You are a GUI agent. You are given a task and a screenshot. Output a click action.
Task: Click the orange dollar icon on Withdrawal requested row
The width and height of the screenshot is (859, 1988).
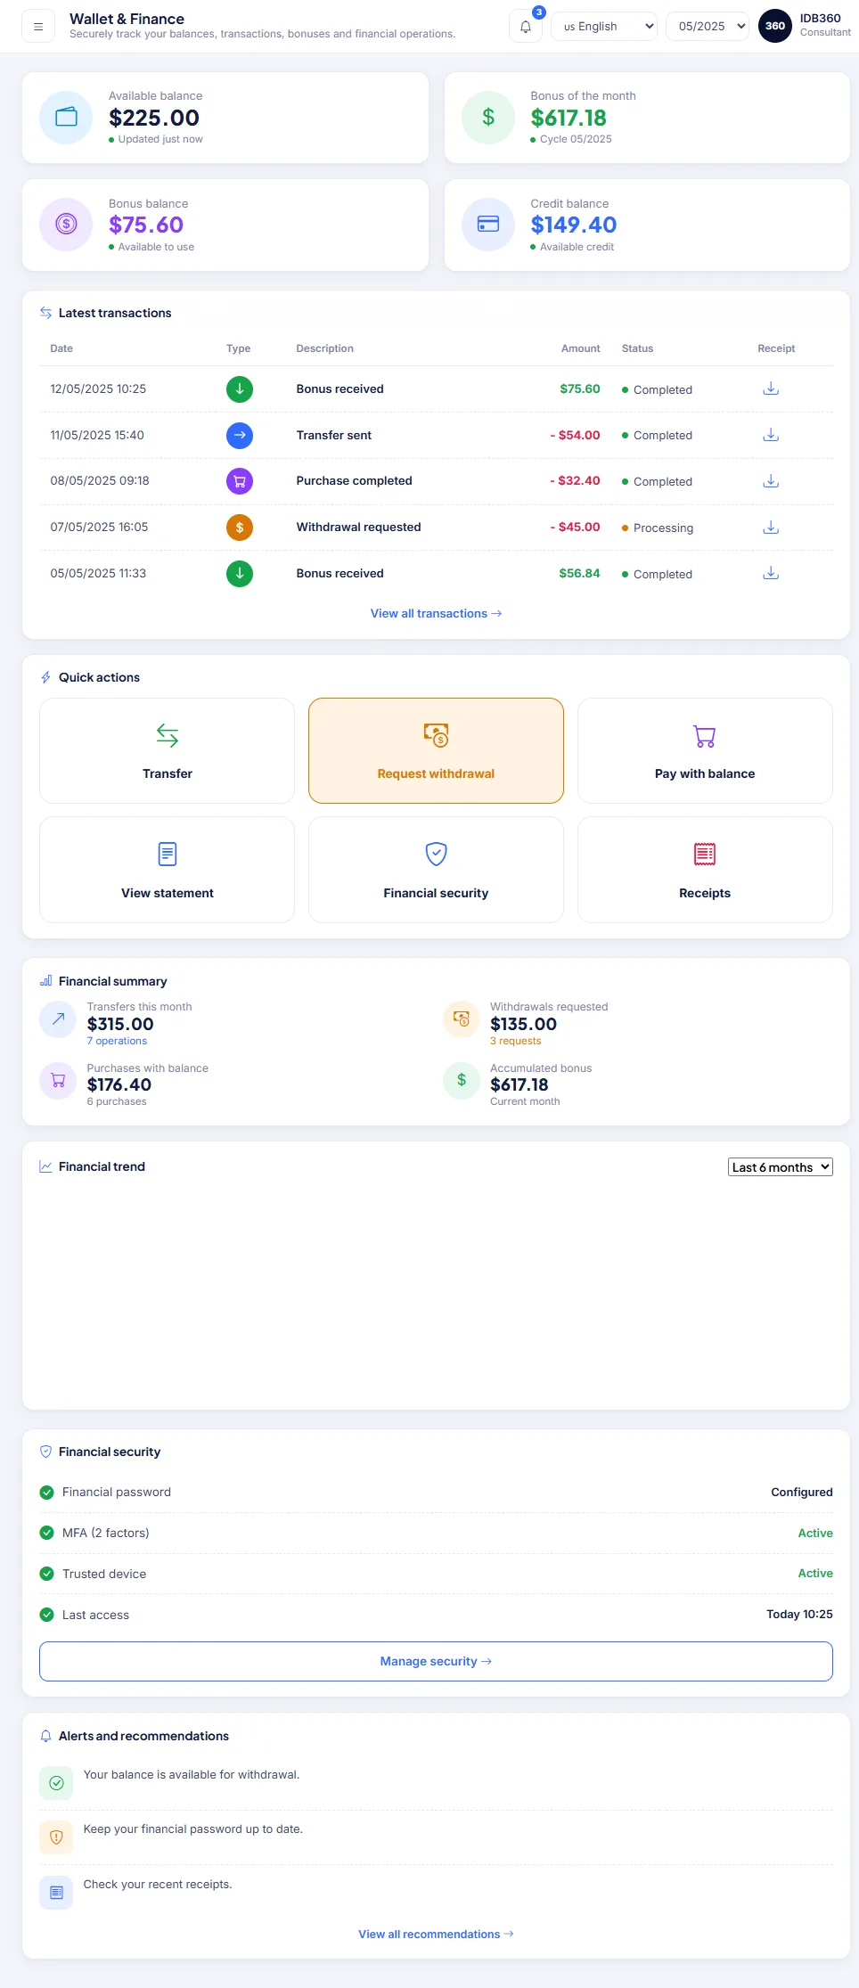tap(240, 528)
